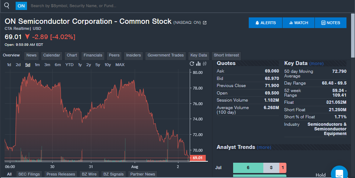Switch to the Key Data tab
The width and height of the screenshot is (355, 178).
pos(199,55)
